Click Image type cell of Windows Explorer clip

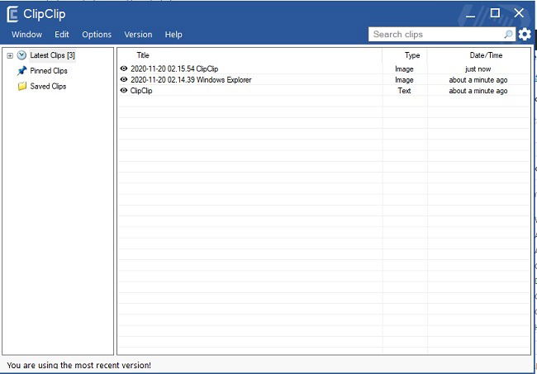tap(404, 80)
